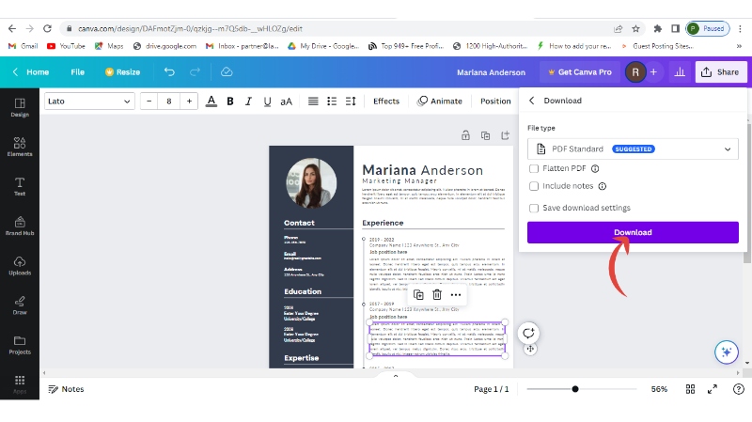This screenshot has height=422, width=752.
Task: Toggle bold text formatting
Action: click(230, 102)
